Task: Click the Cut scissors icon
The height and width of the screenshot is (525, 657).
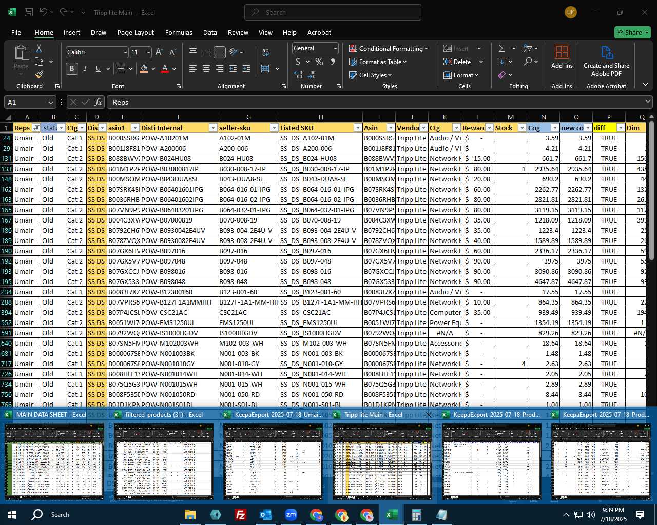Action: click(x=39, y=49)
